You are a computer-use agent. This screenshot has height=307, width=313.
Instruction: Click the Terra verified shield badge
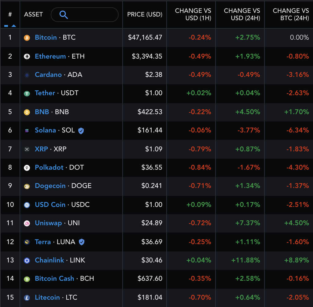[82, 242]
